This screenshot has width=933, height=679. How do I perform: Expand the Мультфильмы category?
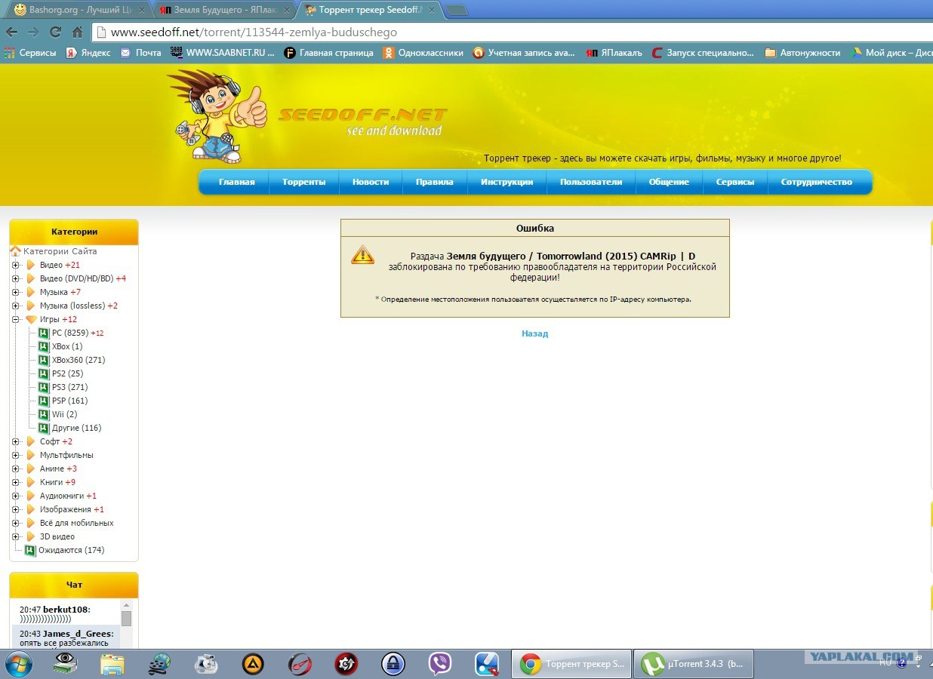(x=15, y=455)
